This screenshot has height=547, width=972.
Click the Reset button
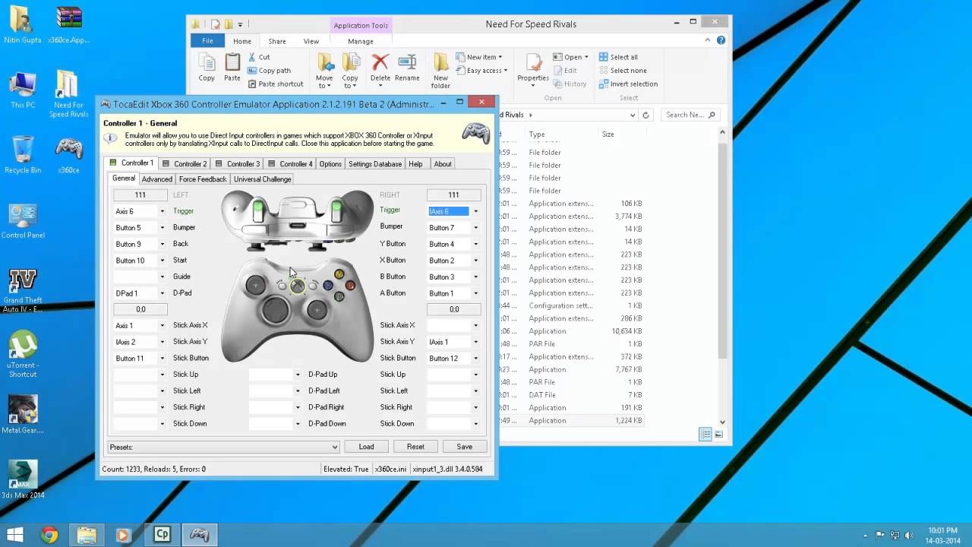[x=415, y=447]
